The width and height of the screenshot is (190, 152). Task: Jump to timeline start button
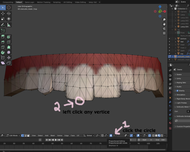tap(47, 140)
